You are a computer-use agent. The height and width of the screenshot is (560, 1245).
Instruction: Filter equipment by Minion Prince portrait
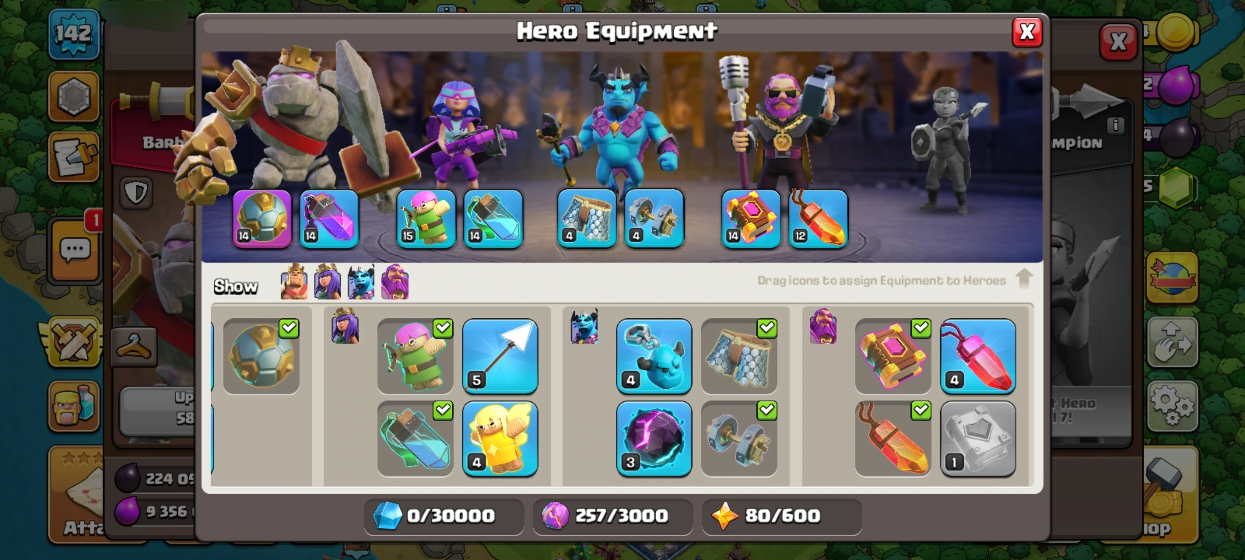pyautogui.click(x=361, y=283)
